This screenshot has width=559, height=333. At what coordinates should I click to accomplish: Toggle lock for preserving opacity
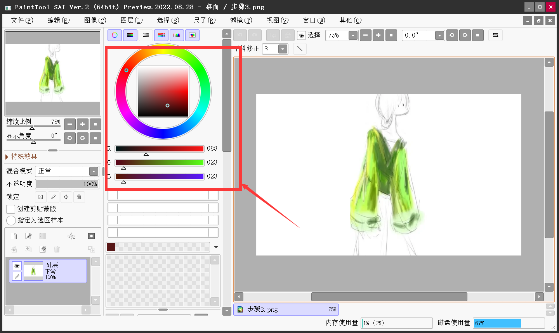41,197
